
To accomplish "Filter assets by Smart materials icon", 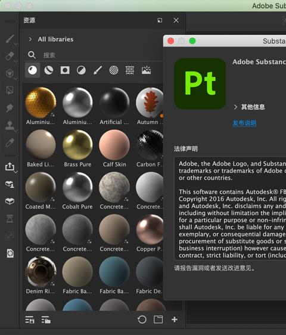I will (49, 70).
